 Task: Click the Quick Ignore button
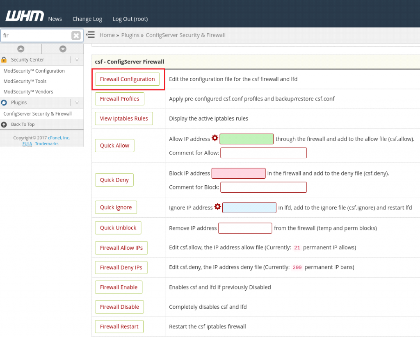116,207
